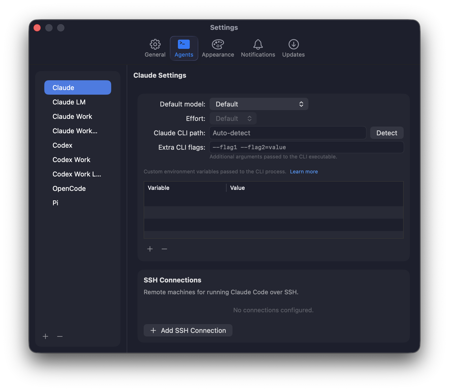449x391 pixels.
Task: Click the Detect button for Claude CLI path
Action: [386, 133]
